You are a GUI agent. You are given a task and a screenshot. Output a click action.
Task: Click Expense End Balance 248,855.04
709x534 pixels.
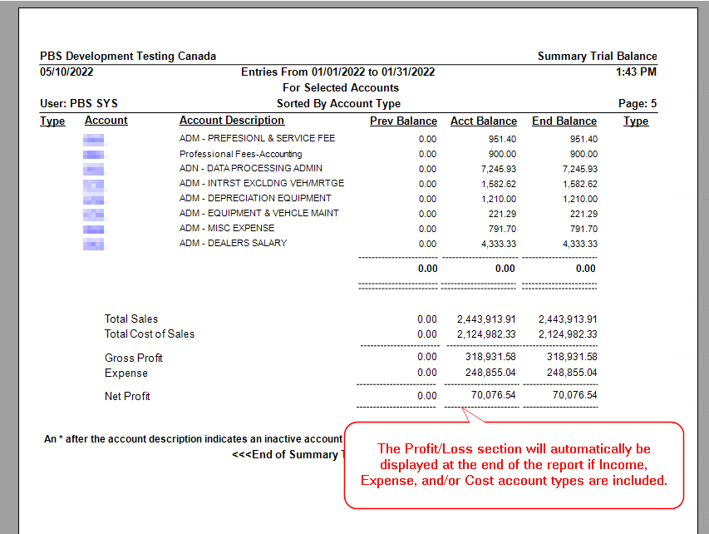(x=572, y=373)
